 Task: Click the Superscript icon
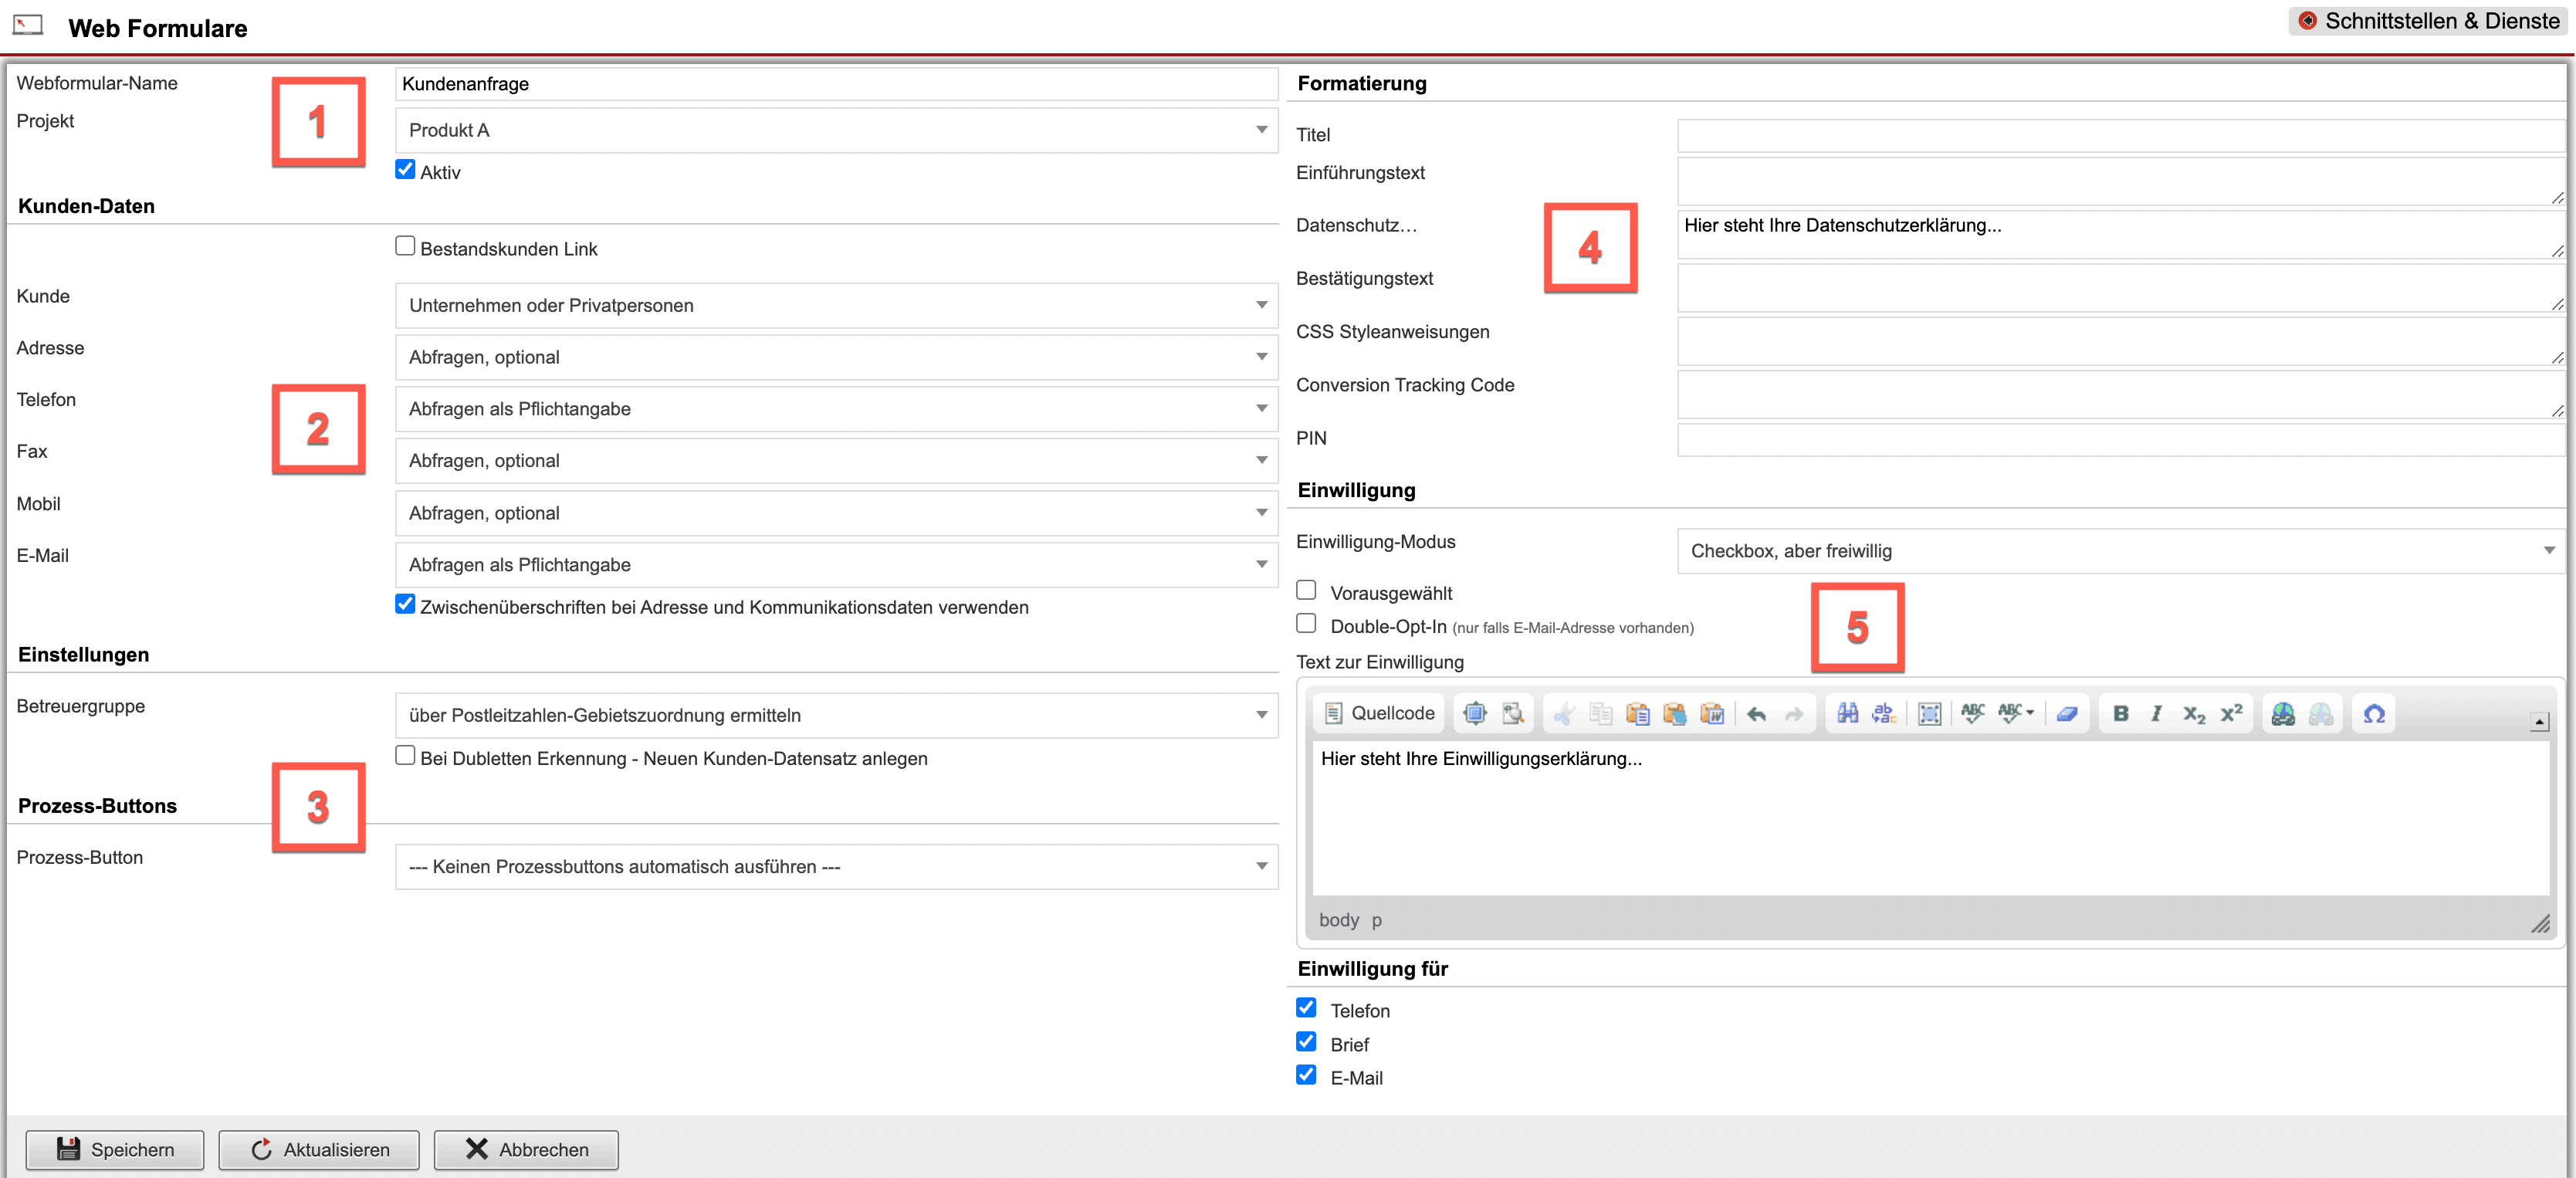pos(2231,713)
